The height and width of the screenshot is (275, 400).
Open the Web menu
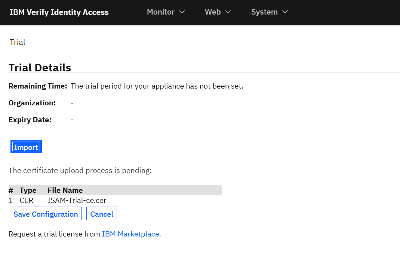pos(218,12)
